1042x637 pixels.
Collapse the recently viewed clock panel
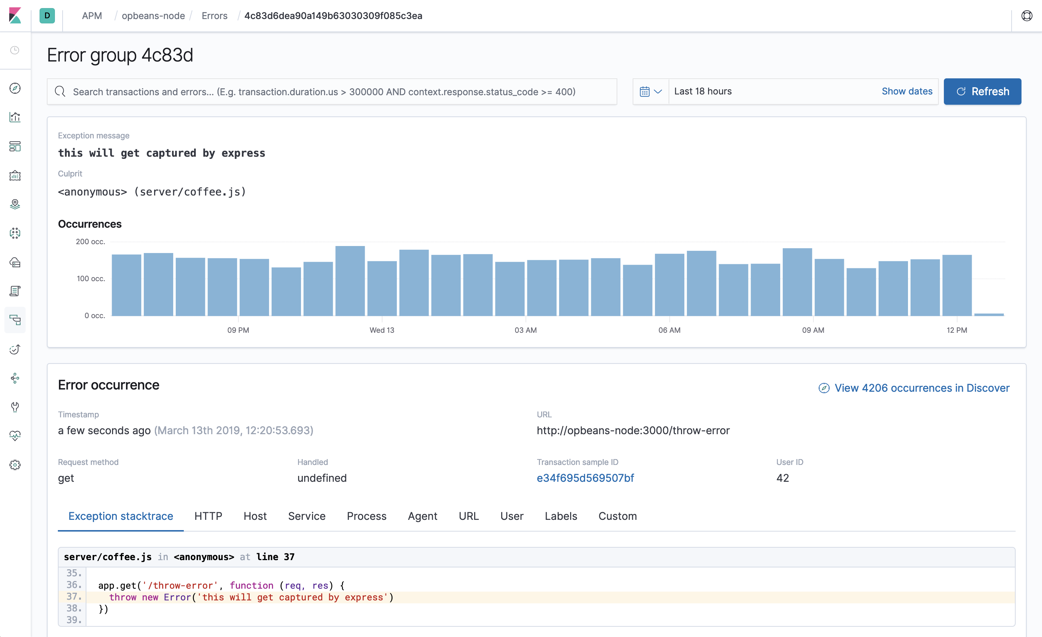pyautogui.click(x=15, y=50)
